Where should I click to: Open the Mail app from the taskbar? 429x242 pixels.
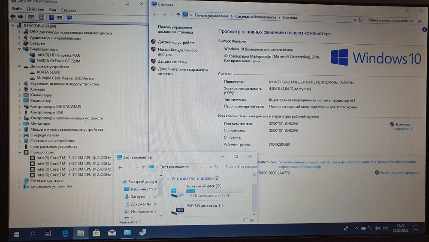coord(112,233)
